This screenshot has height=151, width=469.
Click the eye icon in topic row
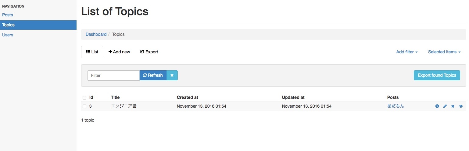coord(461,106)
